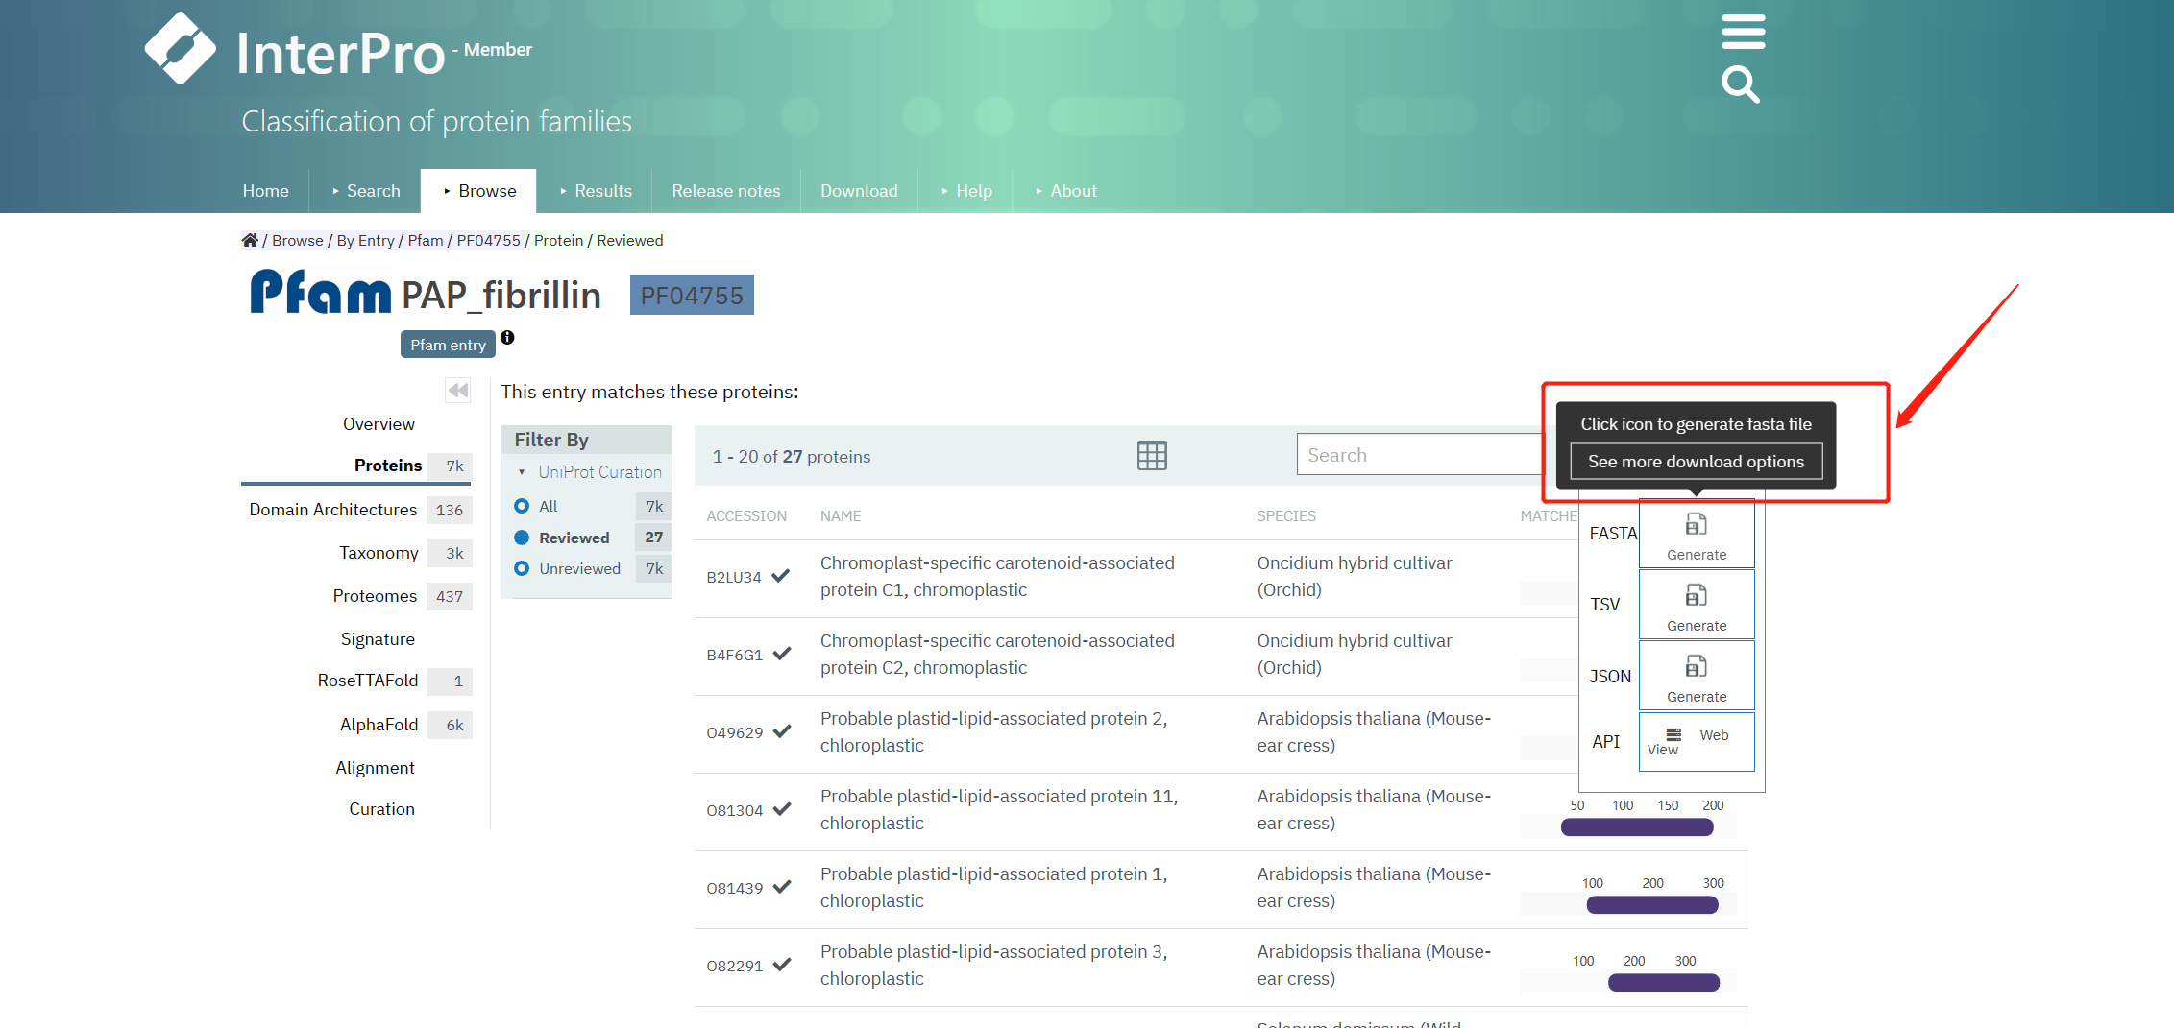Click the domain match bar for O81439
Screen dimensions: 2174x1028
click(x=1652, y=905)
